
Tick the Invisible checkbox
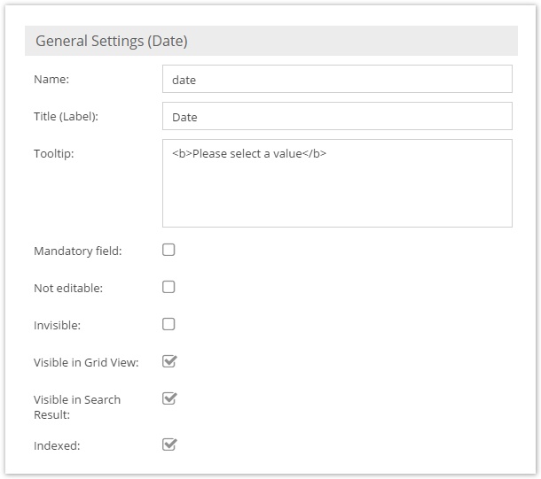point(169,324)
